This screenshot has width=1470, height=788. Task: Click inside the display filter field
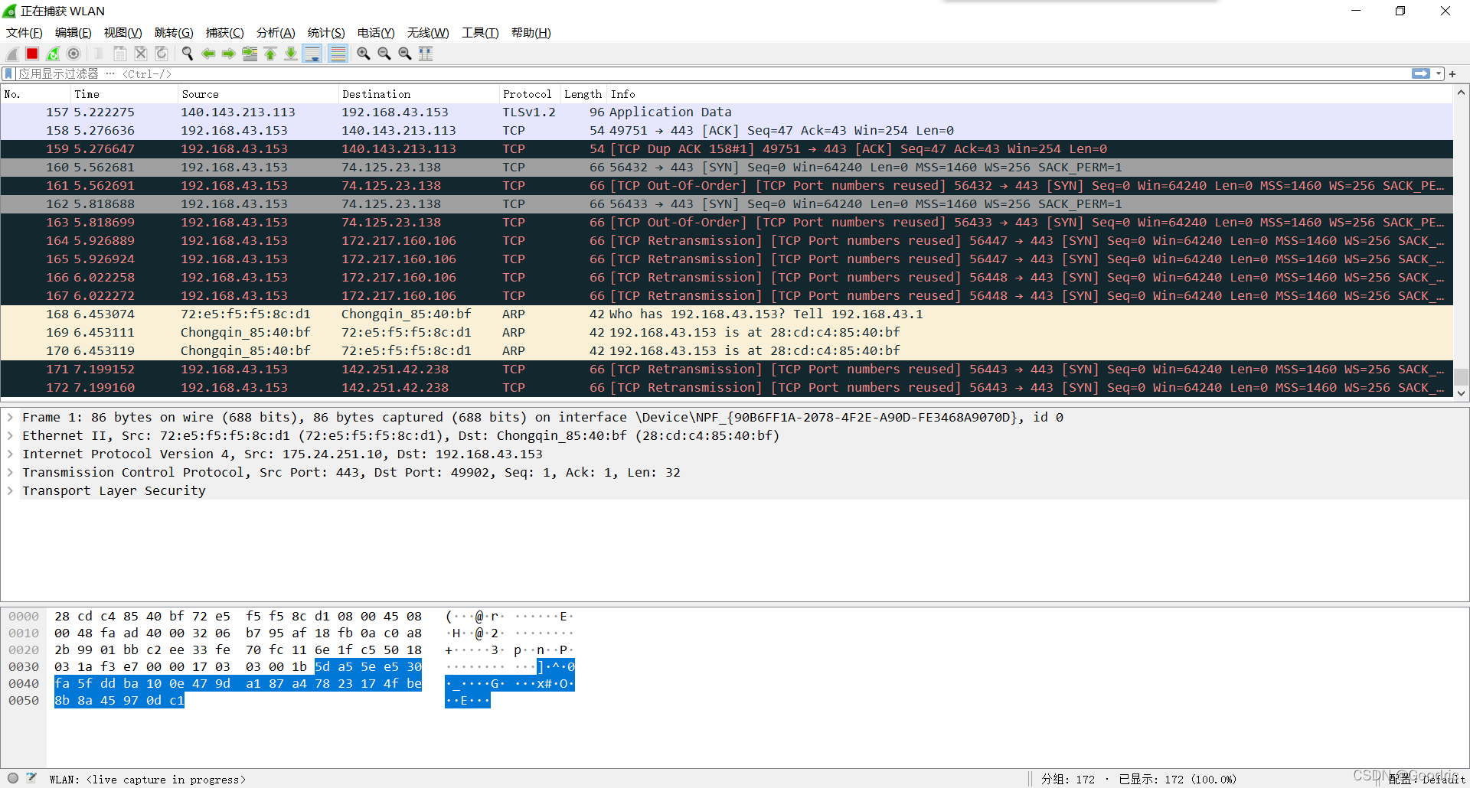pyautogui.click(x=712, y=74)
